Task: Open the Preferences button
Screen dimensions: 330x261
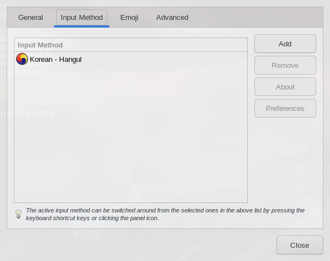Action: (x=285, y=108)
